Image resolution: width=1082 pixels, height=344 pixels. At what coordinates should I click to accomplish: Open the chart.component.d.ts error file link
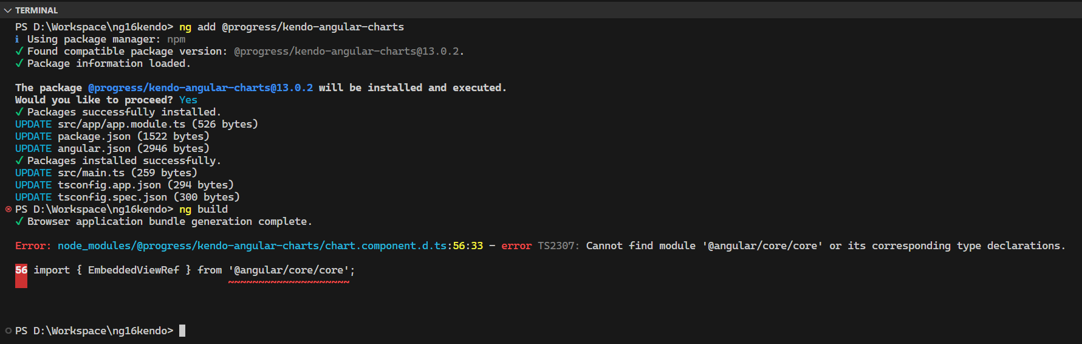(252, 246)
